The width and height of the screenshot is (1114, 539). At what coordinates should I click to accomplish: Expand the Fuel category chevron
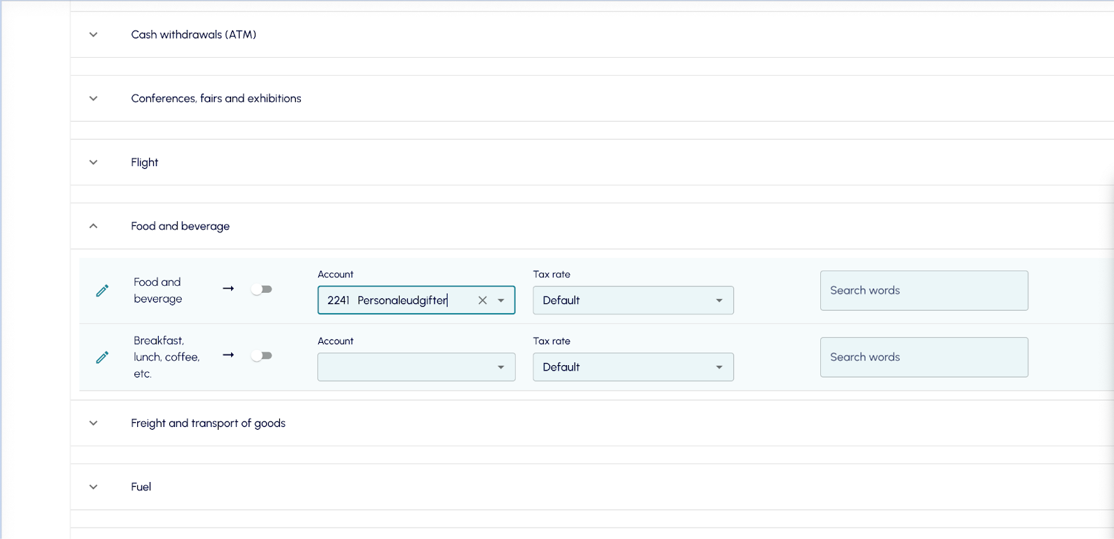(x=93, y=488)
